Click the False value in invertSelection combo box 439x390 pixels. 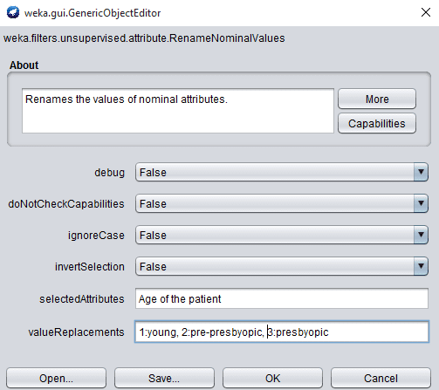pos(153,267)
